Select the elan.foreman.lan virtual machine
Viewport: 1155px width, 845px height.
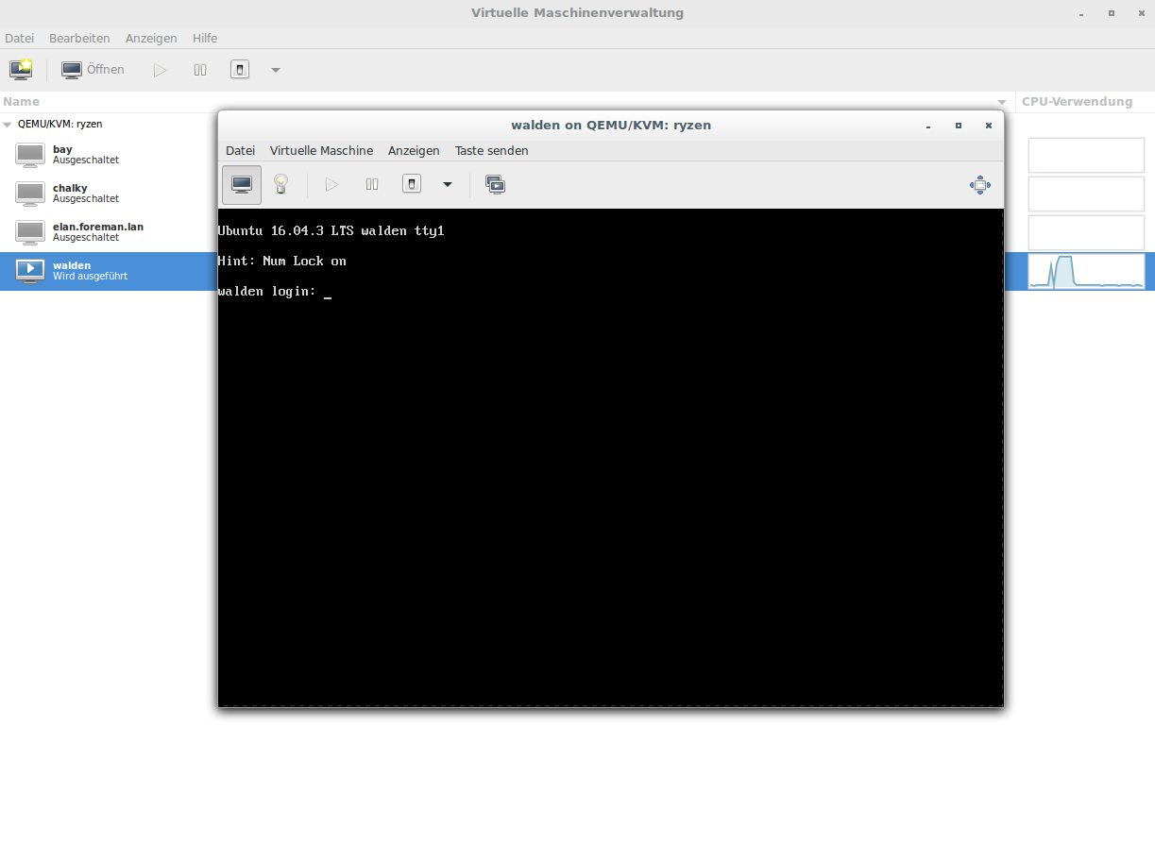[97, 231]
